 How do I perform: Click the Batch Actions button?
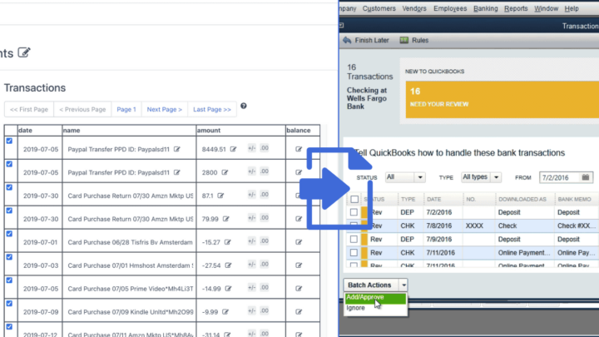click(x=369, y=285)
